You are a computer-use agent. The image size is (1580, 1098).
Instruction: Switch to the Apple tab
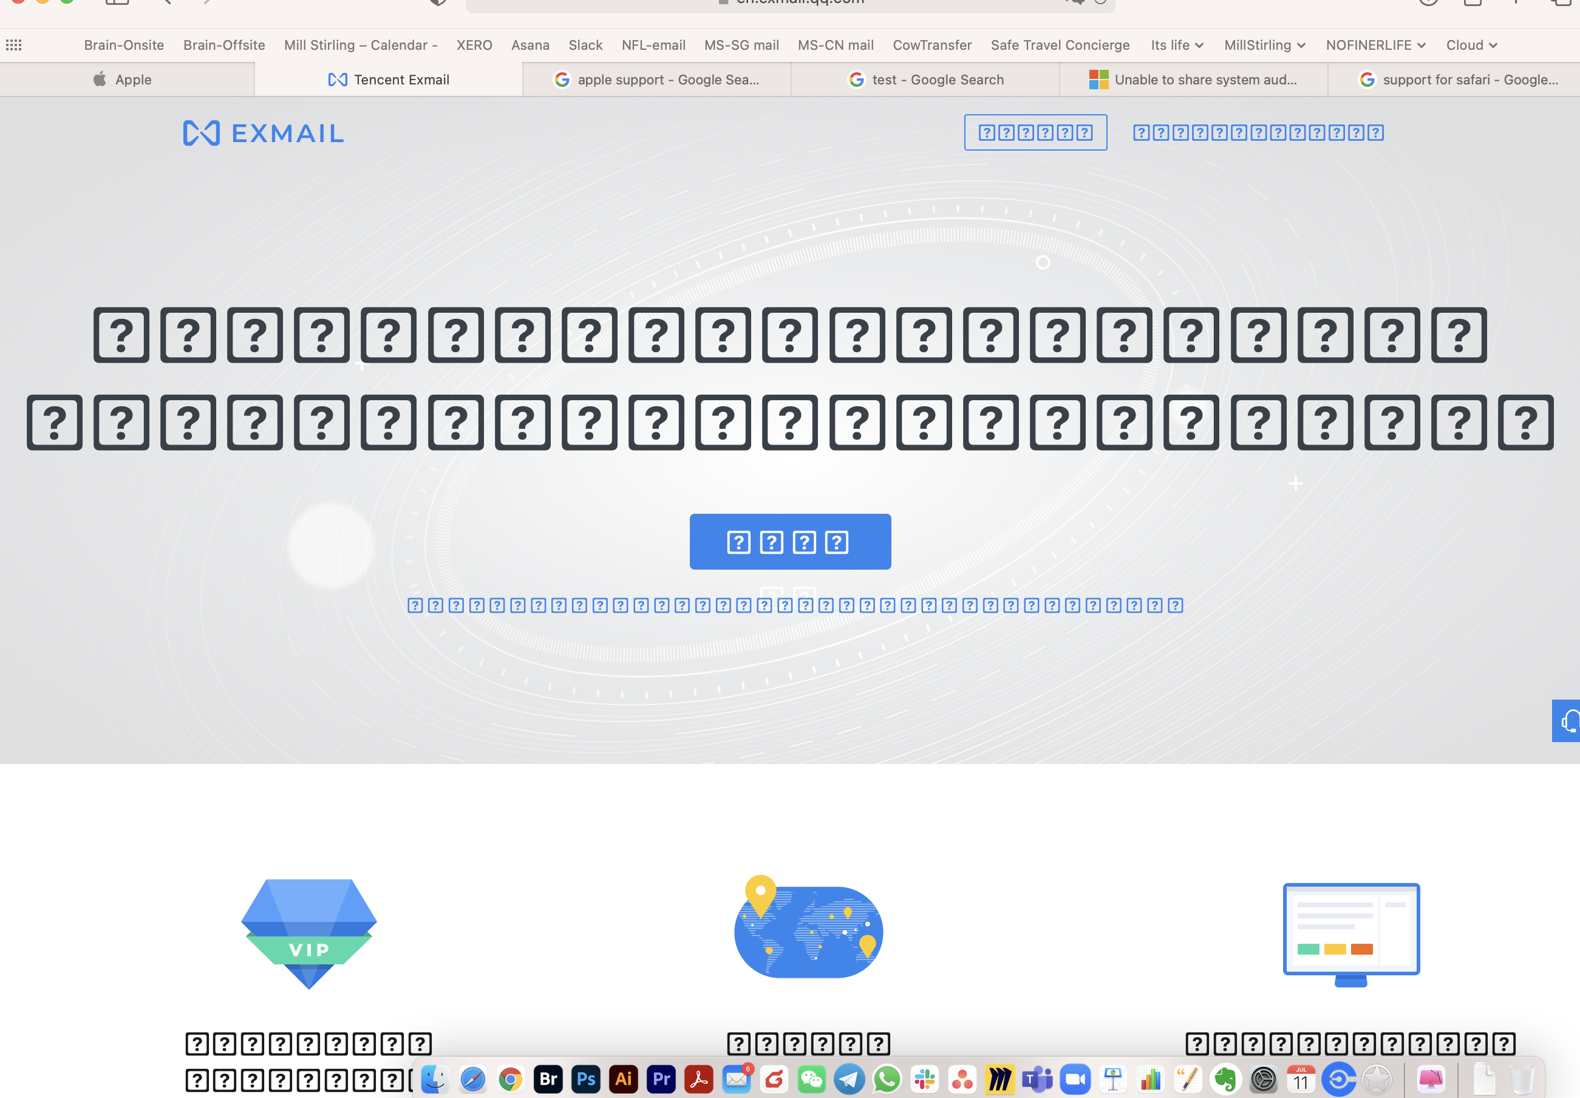128,80
